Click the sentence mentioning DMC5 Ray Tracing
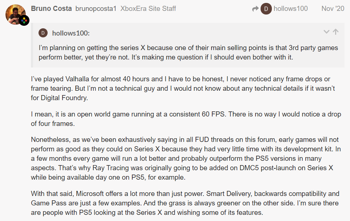 (x=182, y=173)
